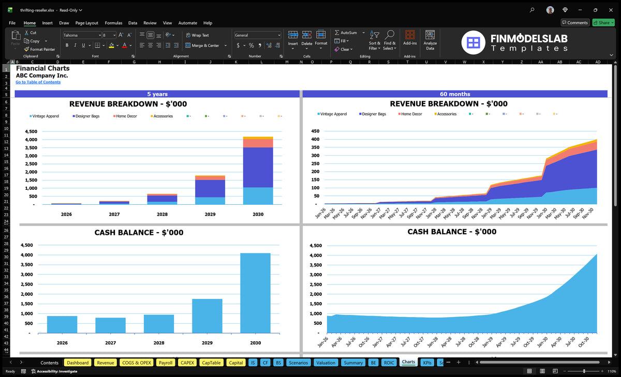The width and height of the screenshot is (621, 377).
Task: Switch to the Page Layout tab
Action: (86, 23)
